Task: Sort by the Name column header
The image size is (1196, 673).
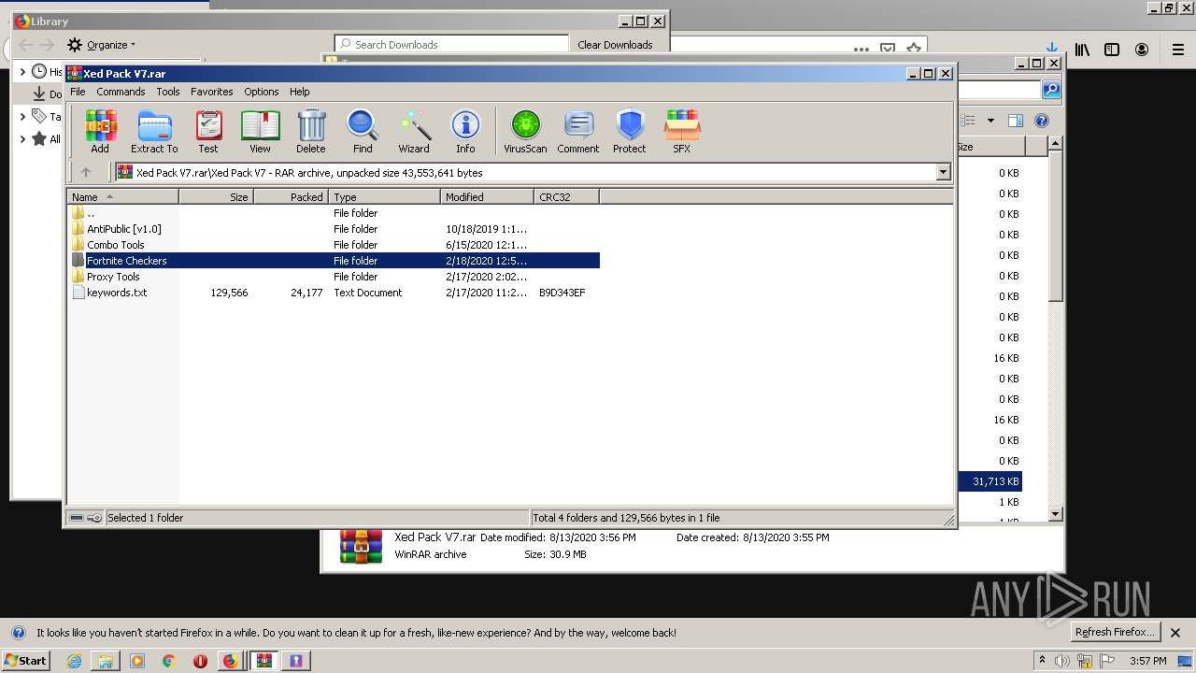Action: (122, 196)
